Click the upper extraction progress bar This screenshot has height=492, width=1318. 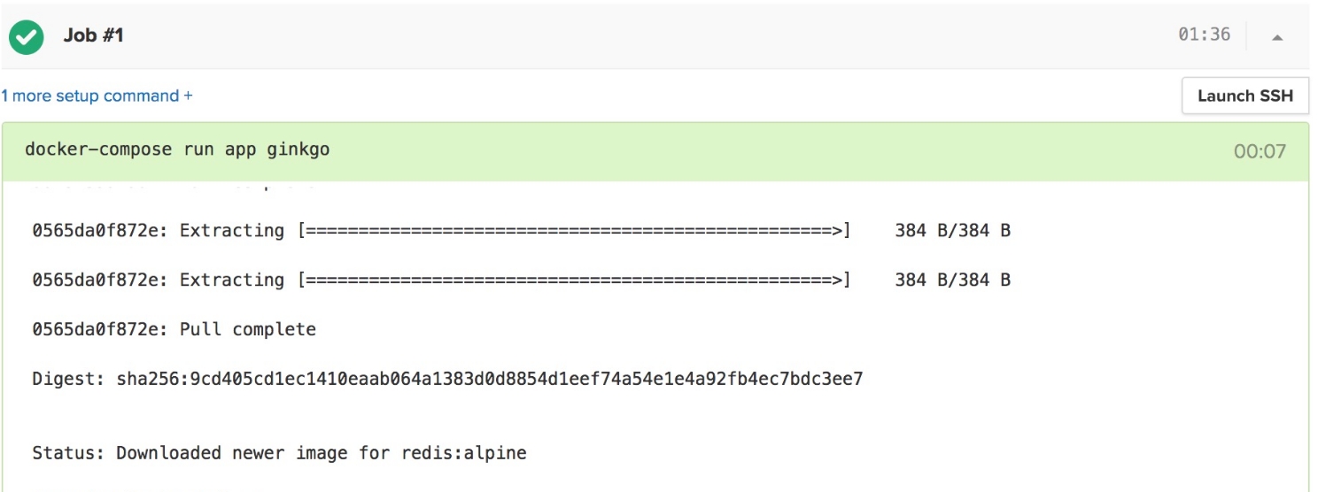tap(574, 231)
